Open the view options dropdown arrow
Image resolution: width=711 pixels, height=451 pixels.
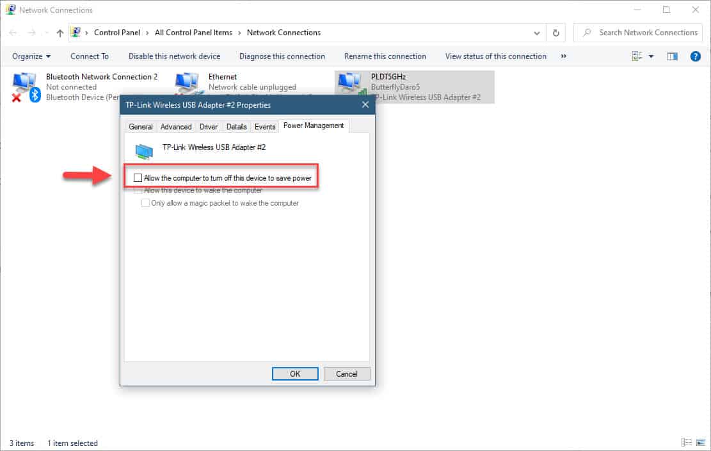(x=651, y=56)
